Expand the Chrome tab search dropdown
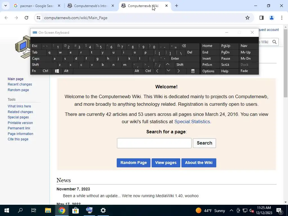288x216 pixels. [x=6, y=6]
